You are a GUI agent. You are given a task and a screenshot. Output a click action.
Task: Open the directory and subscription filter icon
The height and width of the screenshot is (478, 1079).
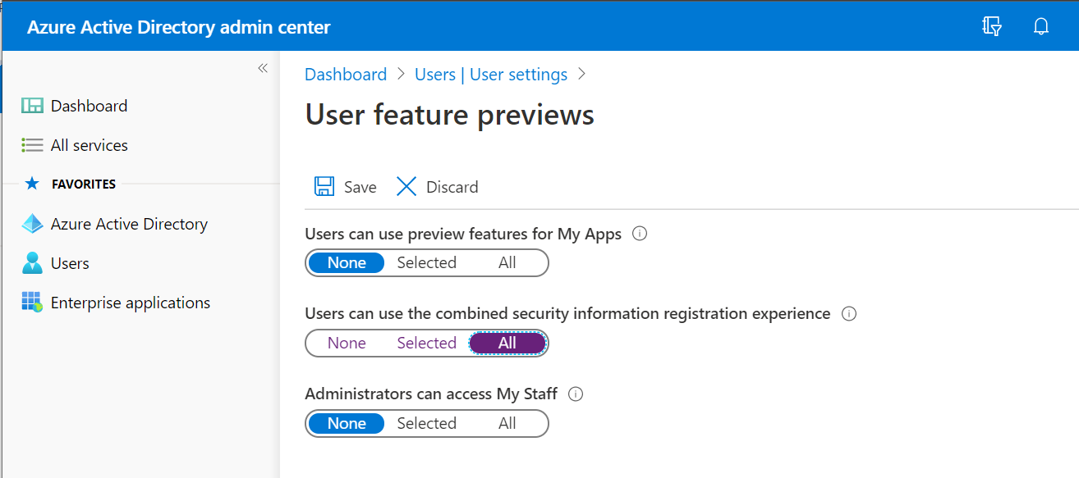(992, 26)
